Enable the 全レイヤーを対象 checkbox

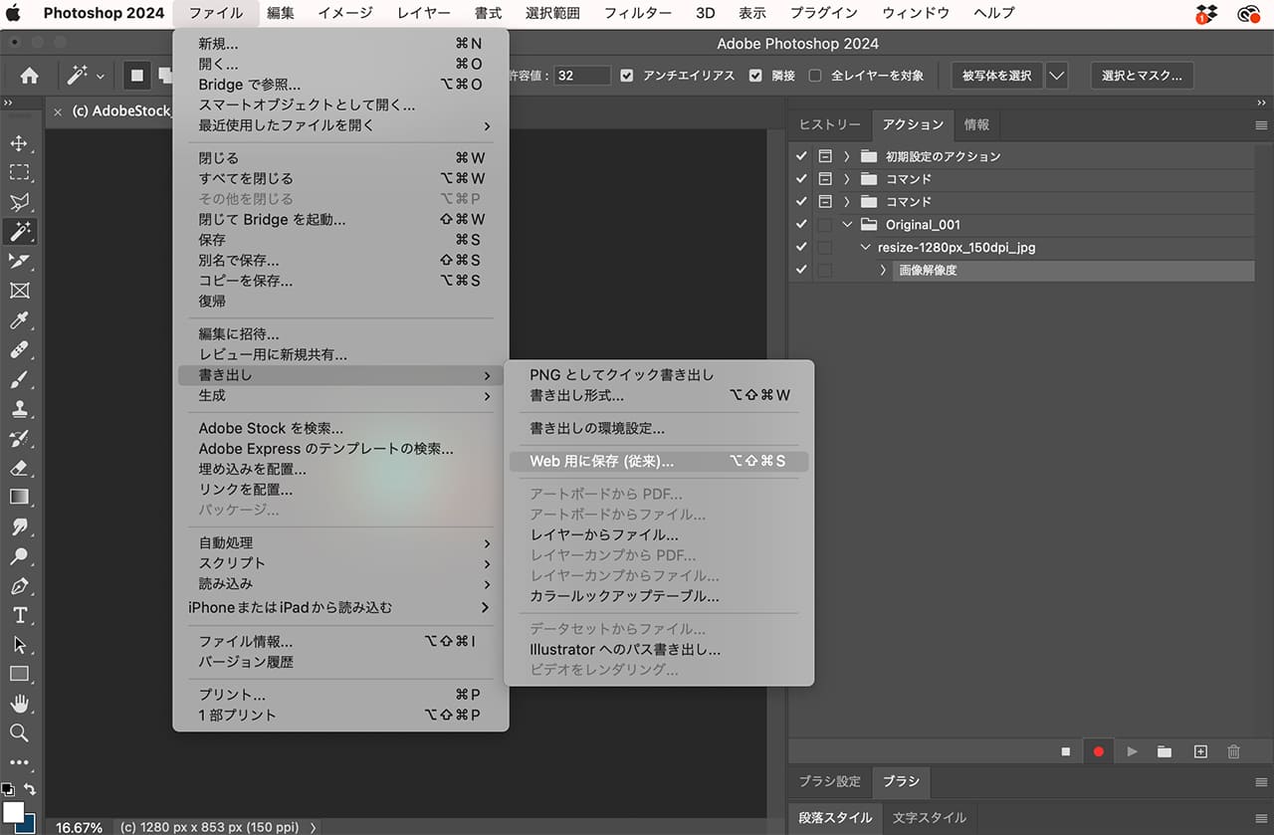(x=815, y=76)
